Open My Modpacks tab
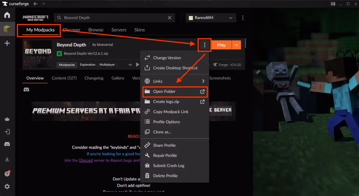The width and height of the screenshot is (359, 196). 41,30
